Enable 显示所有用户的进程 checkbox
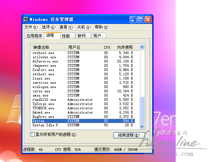 click(x=32, y=135)
